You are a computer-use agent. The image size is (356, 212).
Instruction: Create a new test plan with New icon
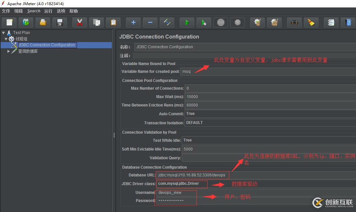tap(9, 23)
